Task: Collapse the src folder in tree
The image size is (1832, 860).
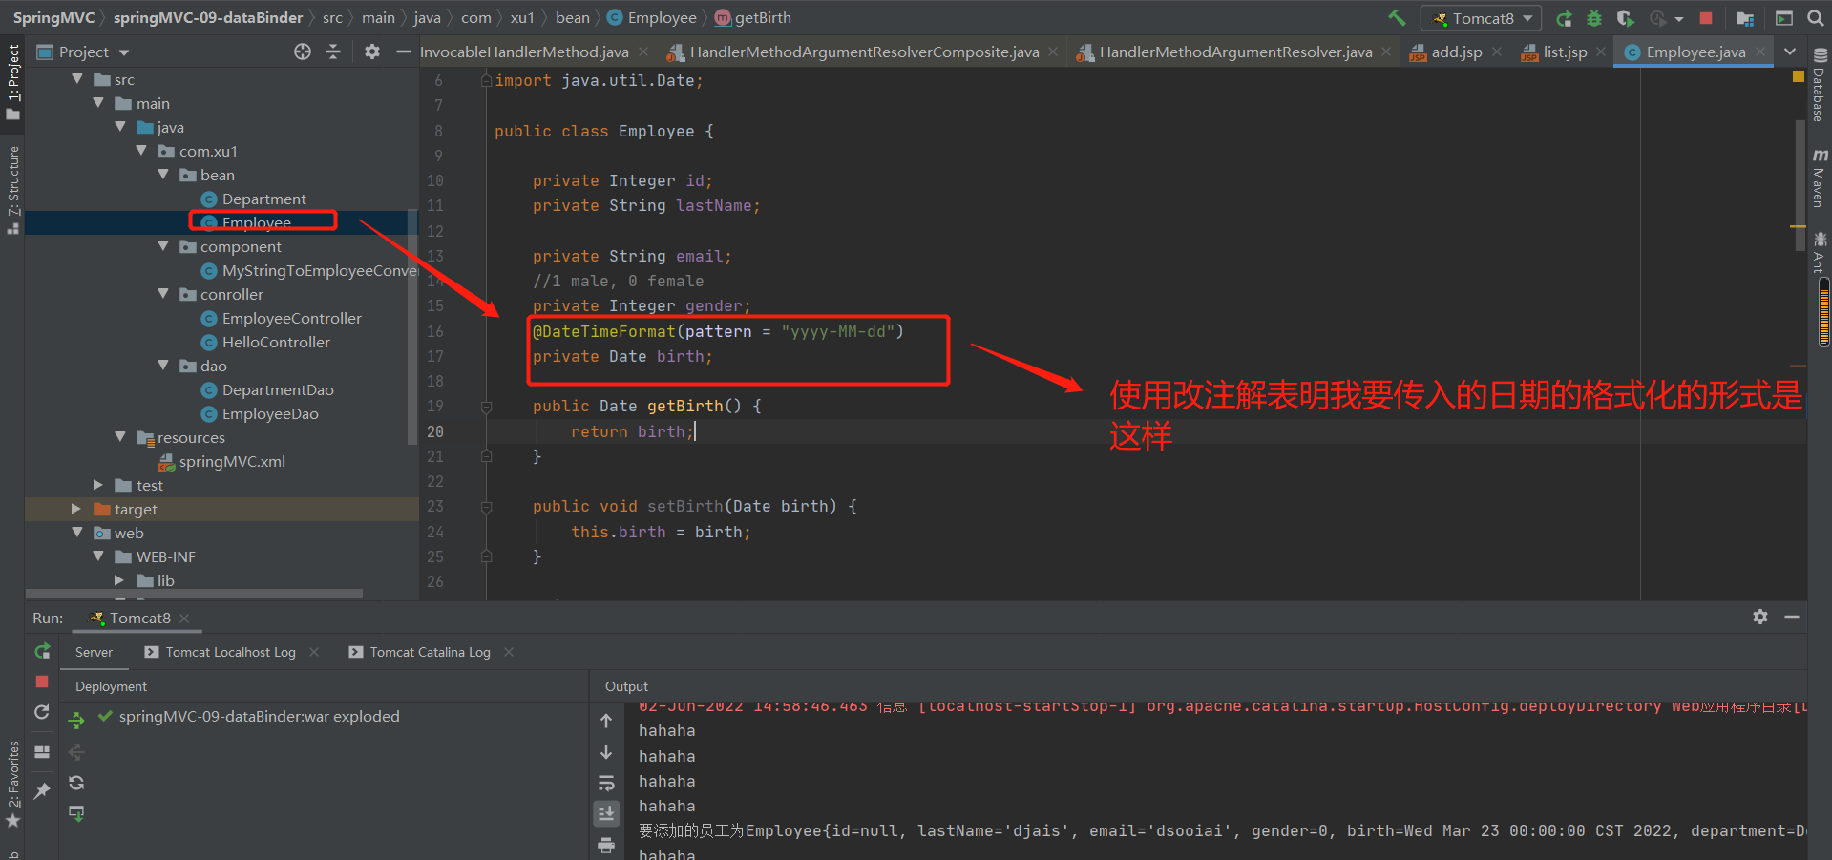Action: click(x=77, y=79)
